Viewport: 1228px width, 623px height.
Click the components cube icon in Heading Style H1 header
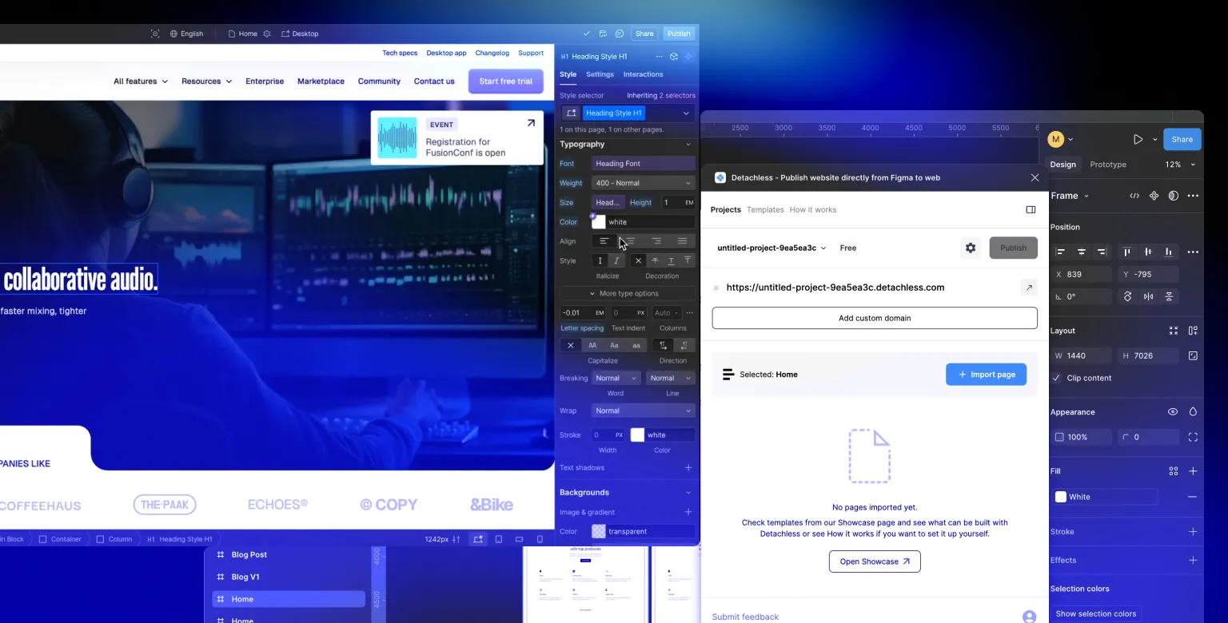pyautogui.click(x=674, y=57)
